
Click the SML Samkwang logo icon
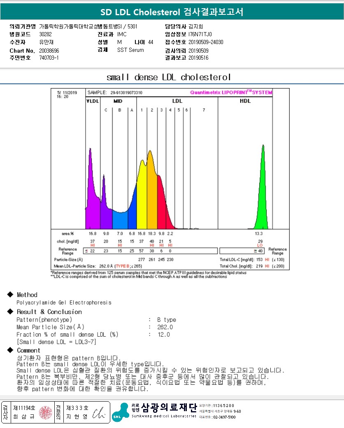pos(120,412)
